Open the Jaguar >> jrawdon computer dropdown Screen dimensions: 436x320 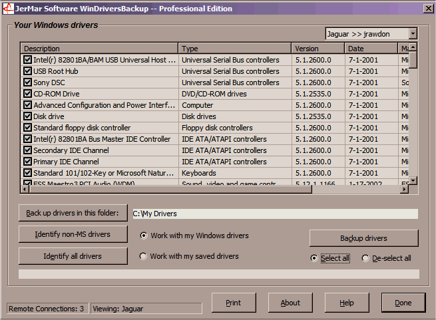coord(413,34)
